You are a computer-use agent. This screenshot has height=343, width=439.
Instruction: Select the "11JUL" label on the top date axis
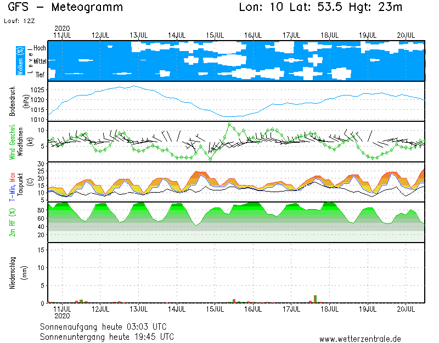[62, 36]
